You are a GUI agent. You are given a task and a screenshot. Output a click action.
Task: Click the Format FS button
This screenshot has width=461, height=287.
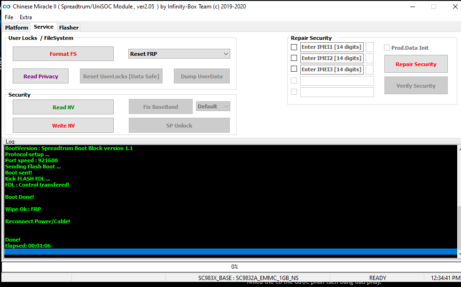63,54
